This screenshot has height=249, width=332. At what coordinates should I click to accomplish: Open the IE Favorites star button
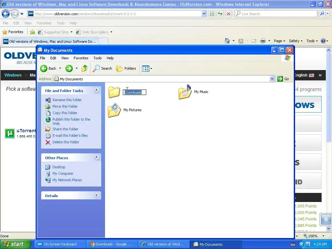(13, 32)
